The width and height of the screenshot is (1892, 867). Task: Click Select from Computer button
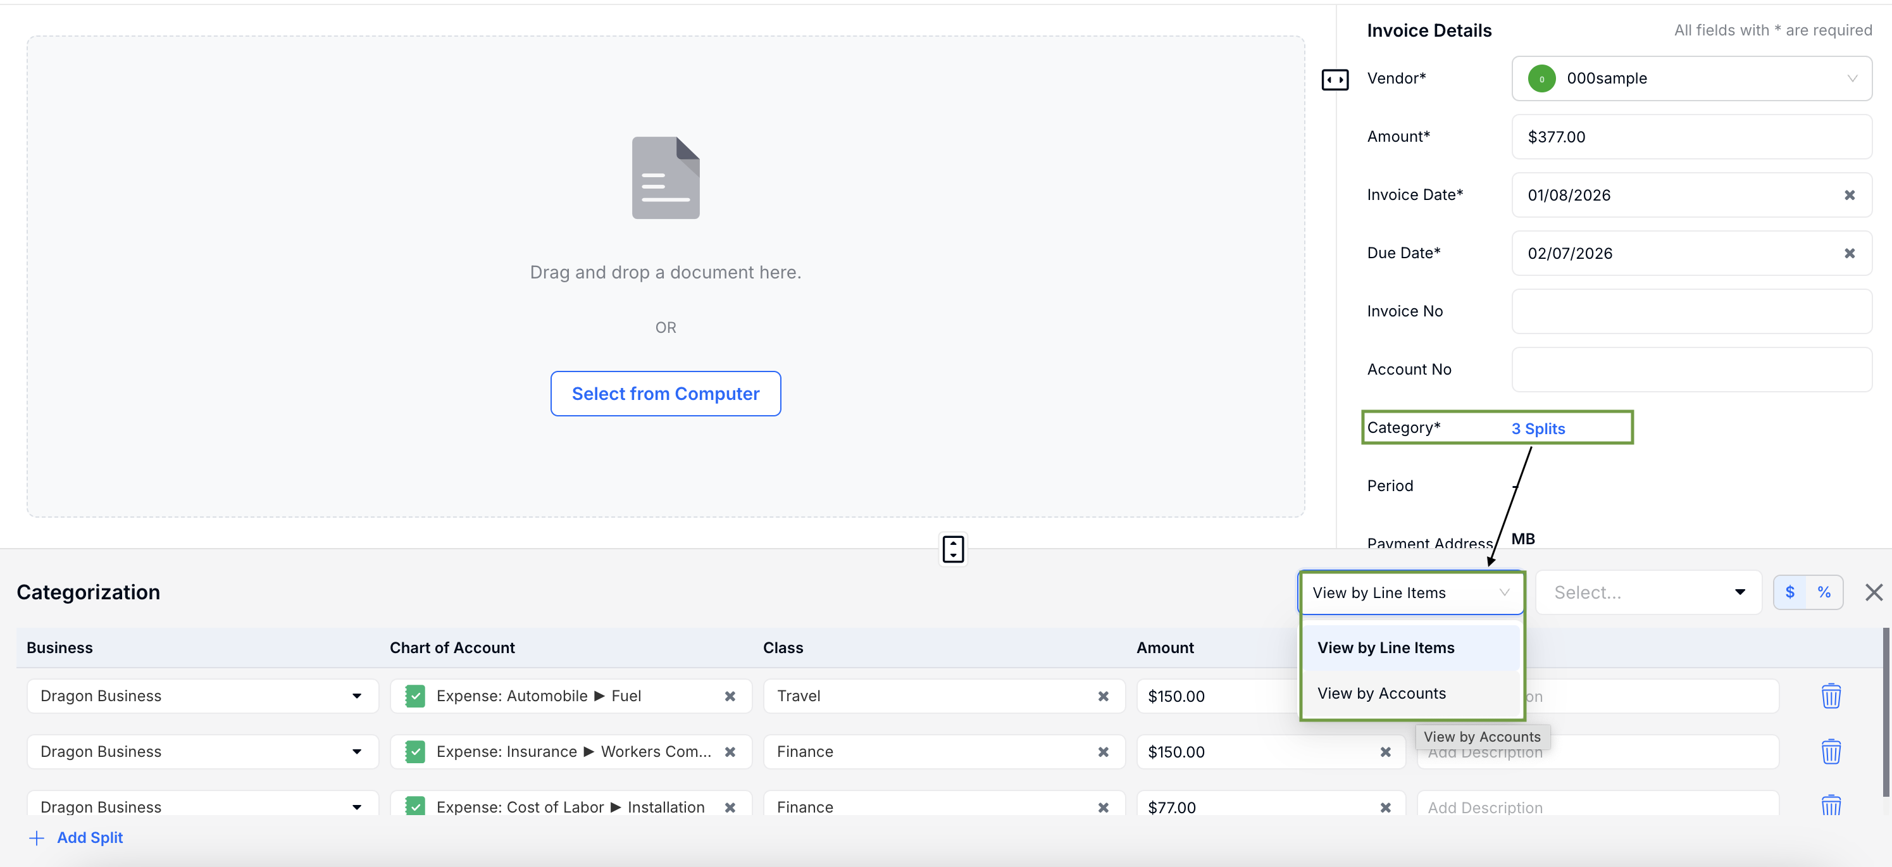(x=664, y=394)
